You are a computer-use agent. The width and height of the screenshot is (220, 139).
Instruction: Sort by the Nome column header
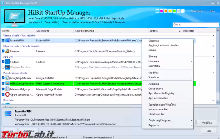click(18, 31)
